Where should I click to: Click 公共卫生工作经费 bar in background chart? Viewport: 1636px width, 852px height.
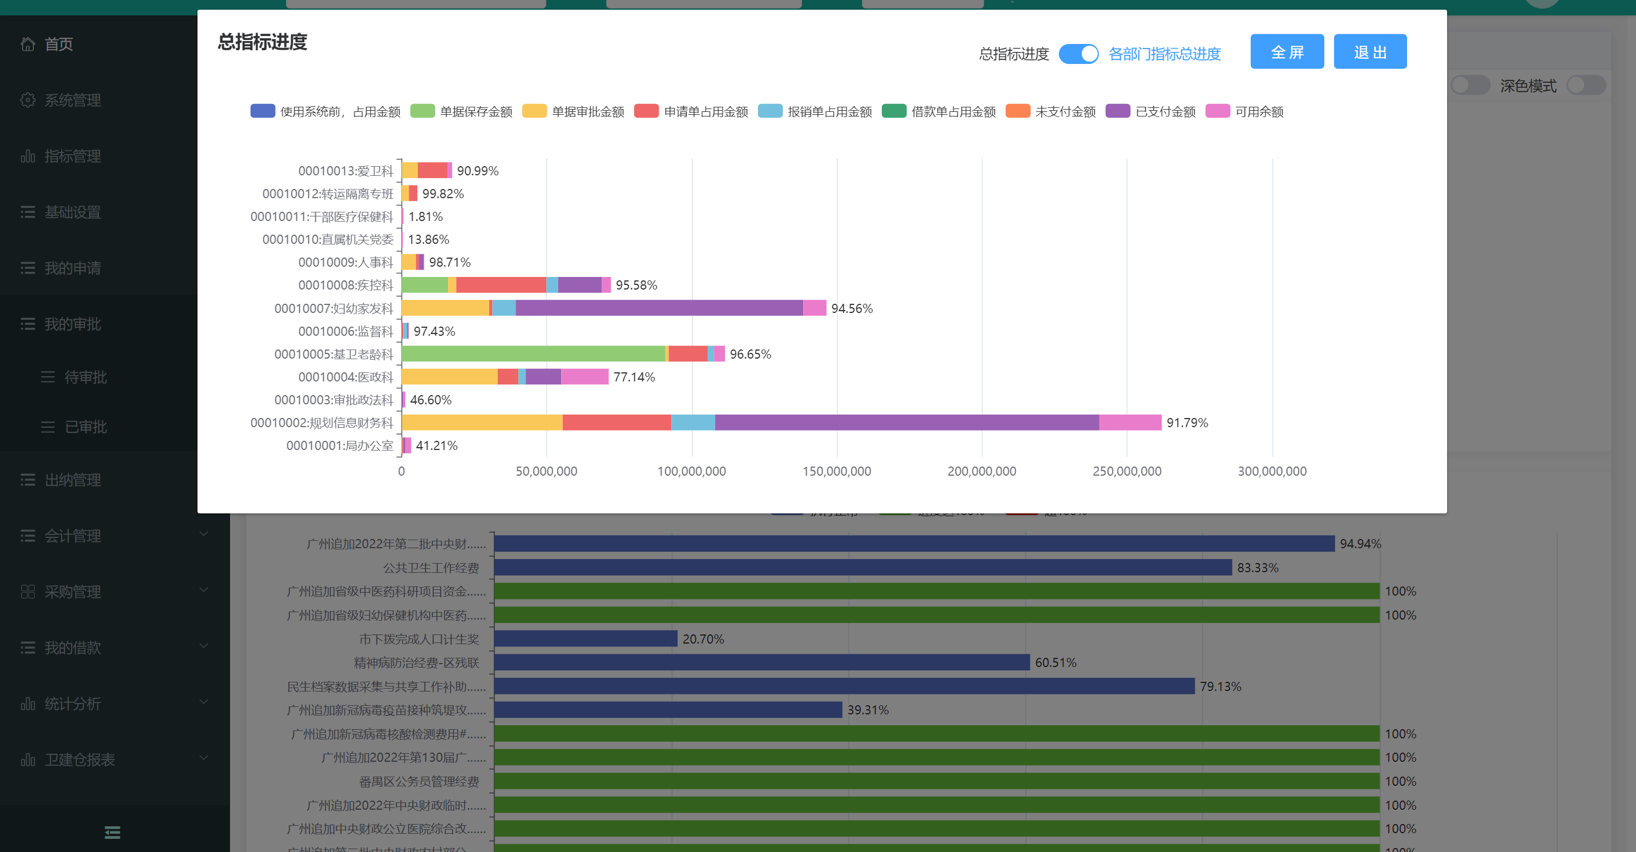click(x=863, y=568)
